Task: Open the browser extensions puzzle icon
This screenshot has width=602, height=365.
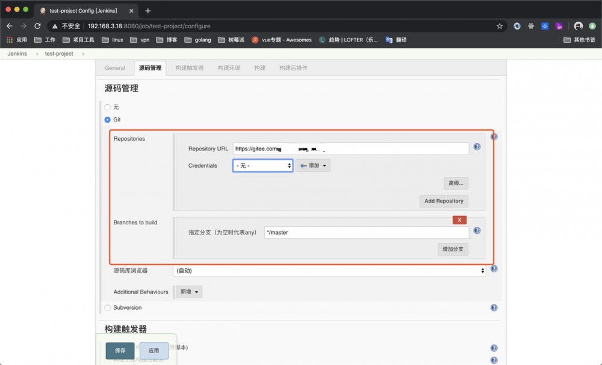Action: click(530, 26)
